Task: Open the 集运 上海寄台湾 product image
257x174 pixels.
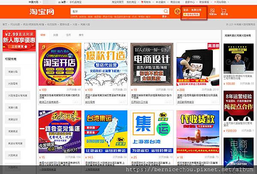Action: point(152,132)
